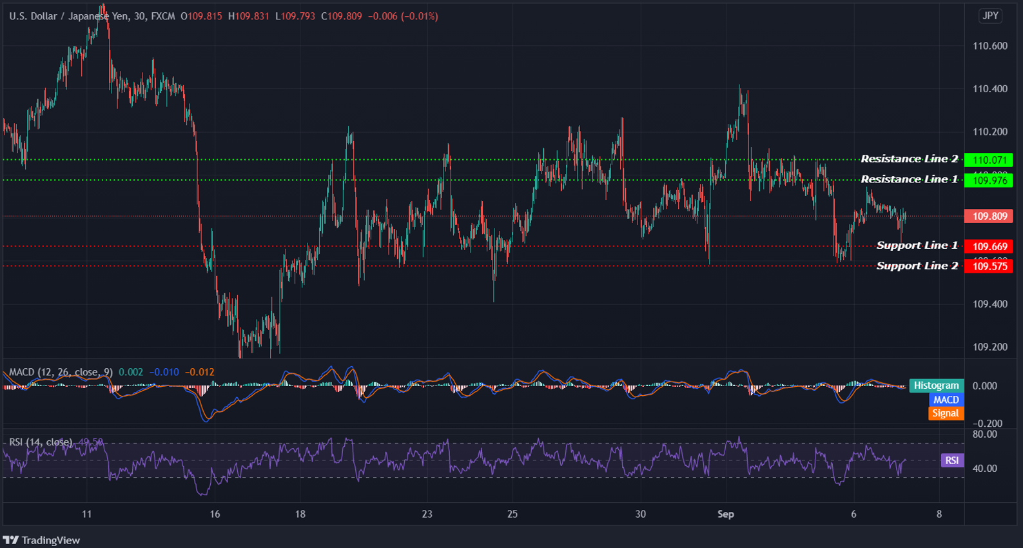Click the RSI 40.00 axis label

984,468
